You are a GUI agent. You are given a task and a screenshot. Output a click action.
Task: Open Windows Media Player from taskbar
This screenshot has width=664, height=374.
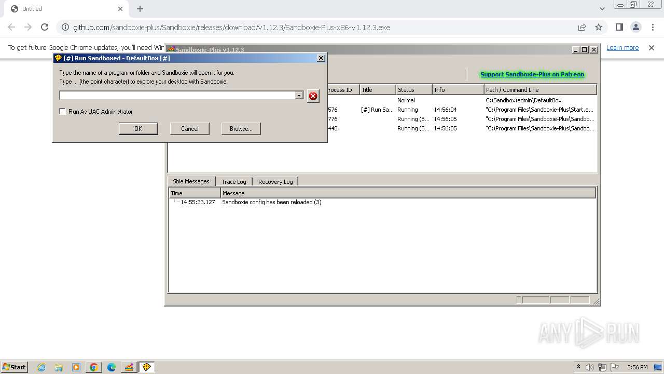pyautogui.click(x=76, y=367)
